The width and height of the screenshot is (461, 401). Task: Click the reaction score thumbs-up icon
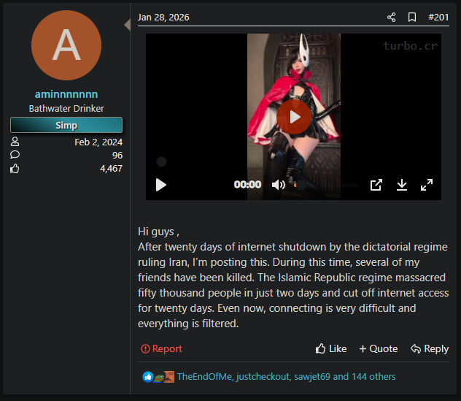(15, 169)
